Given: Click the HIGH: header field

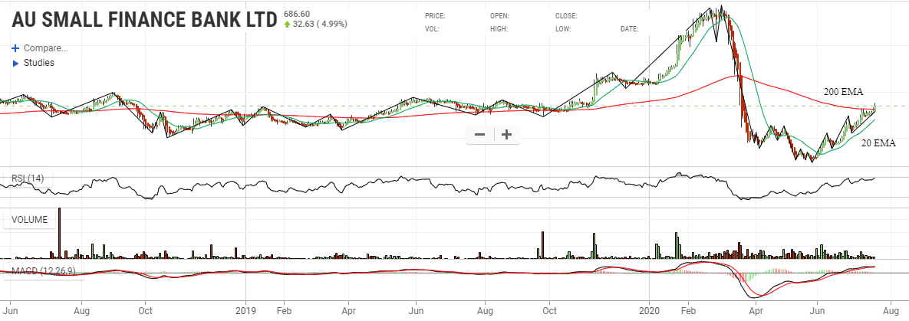Looking at the screenshot, I should [x=499, y=28].
